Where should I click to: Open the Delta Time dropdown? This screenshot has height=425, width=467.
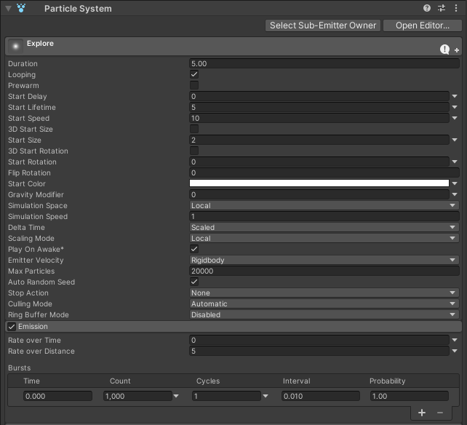[324, 227]
